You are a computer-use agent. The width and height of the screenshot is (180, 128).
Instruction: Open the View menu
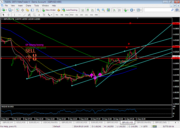point(13,5)
